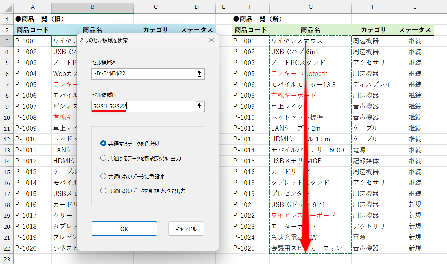Click ステータス header in column I
447x264 pixels.
(x=415, y=30)
